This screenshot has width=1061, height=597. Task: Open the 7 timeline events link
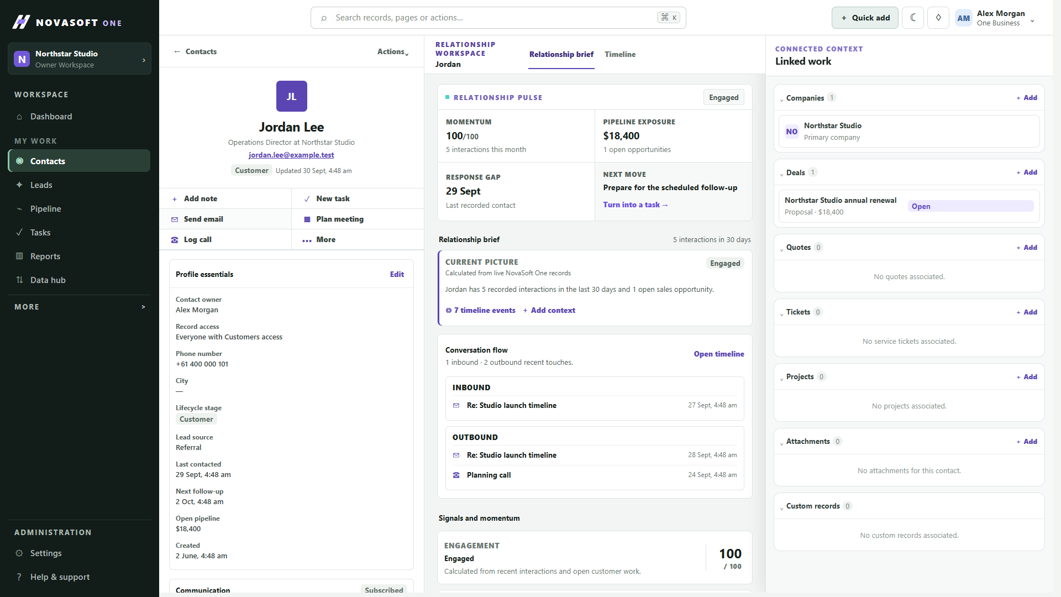(480, 310)
